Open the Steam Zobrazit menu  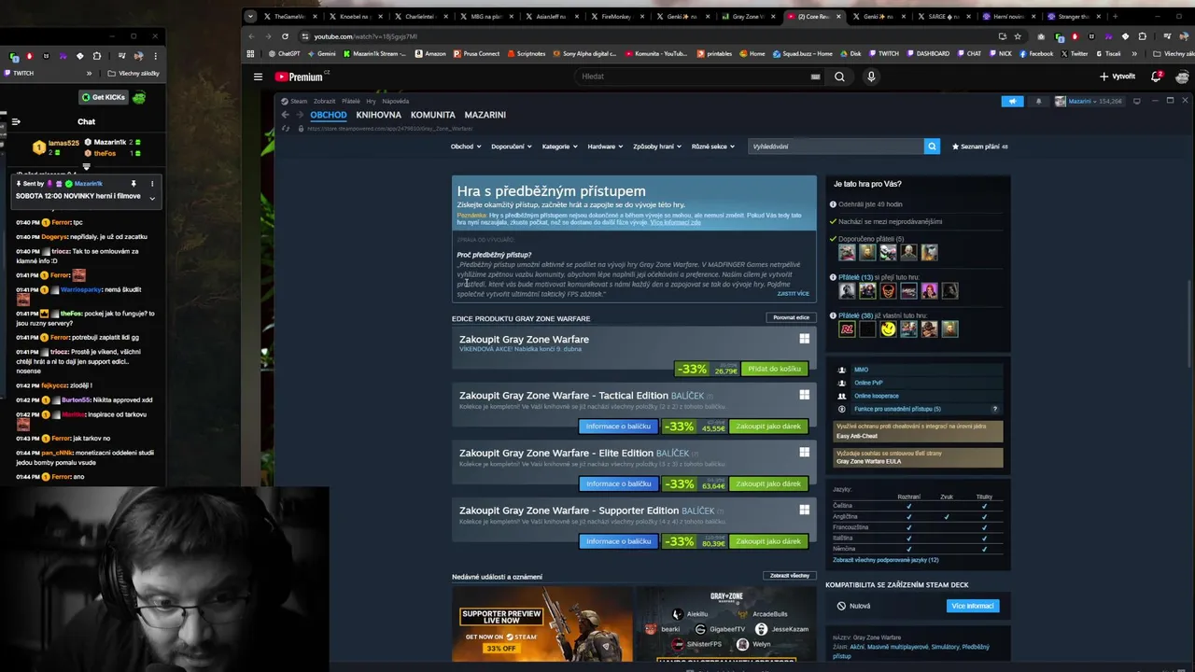[324, 101]
